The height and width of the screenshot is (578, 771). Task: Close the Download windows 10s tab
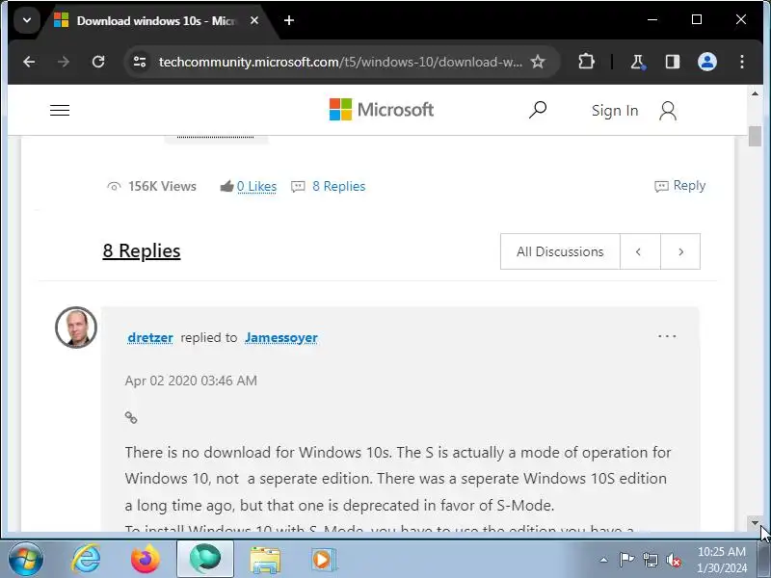(x=254, y=20)
